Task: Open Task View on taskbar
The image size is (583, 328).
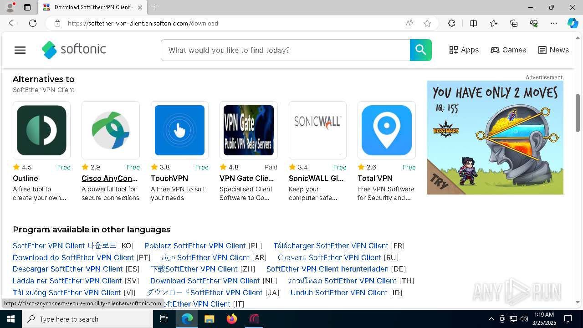Action: coord(164,319)
